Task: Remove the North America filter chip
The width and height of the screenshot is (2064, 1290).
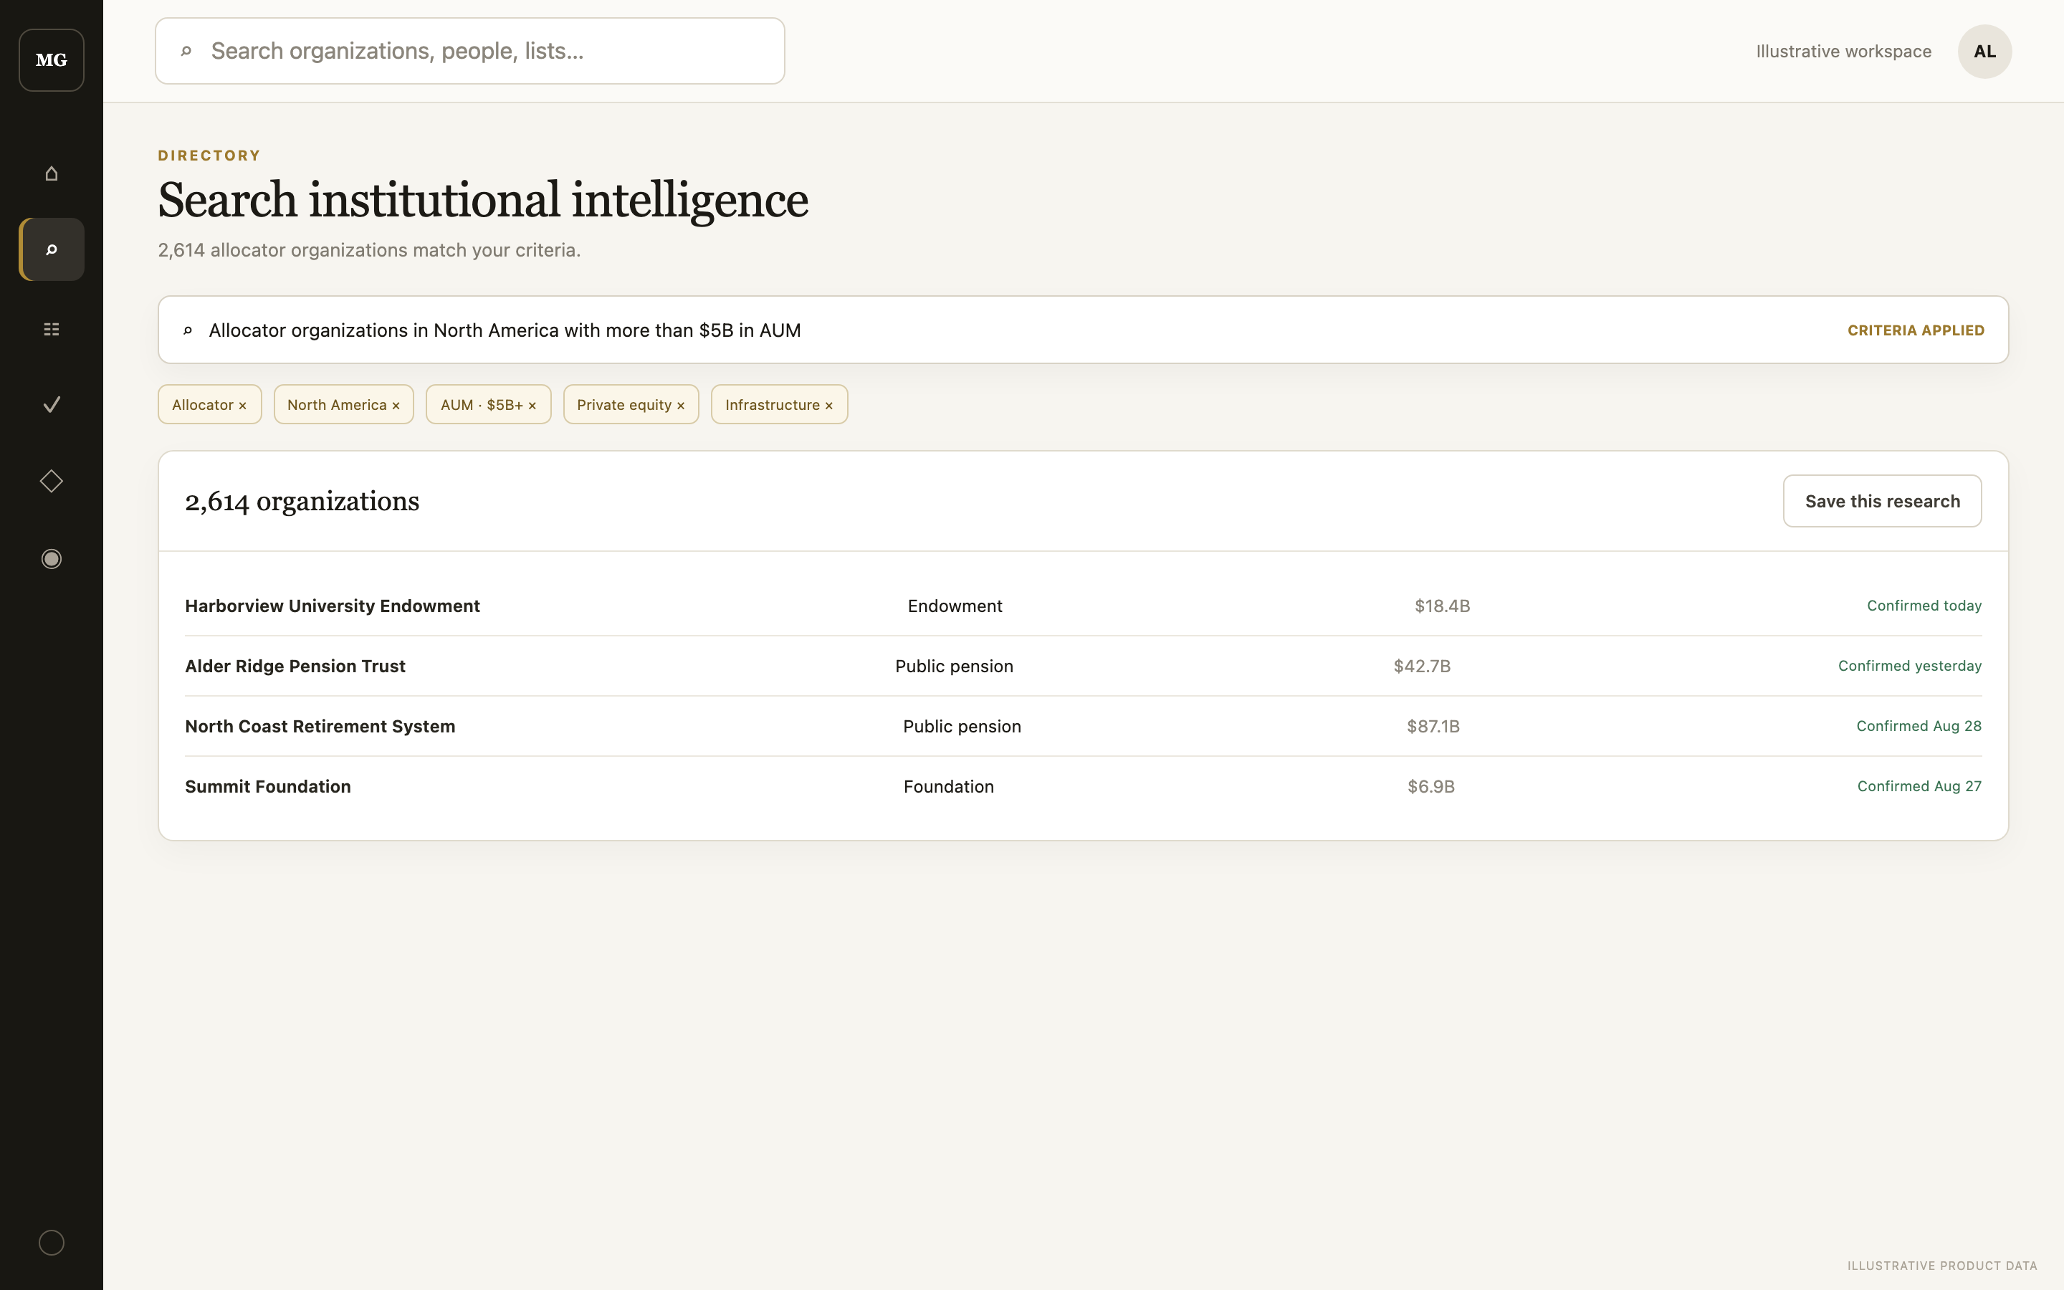Action: 396,405
